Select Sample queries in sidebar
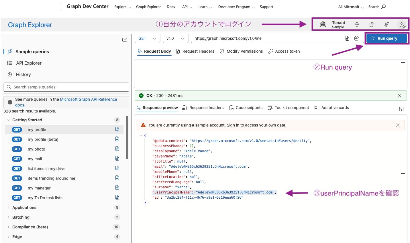410x243 pixels. tap(32, 52)
